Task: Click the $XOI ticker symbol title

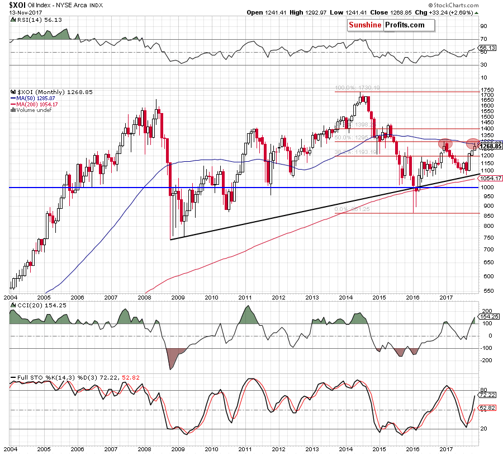Action: (x=17, y=5)
